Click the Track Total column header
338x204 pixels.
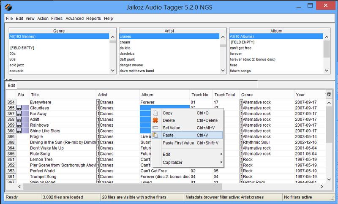(226, 95)
